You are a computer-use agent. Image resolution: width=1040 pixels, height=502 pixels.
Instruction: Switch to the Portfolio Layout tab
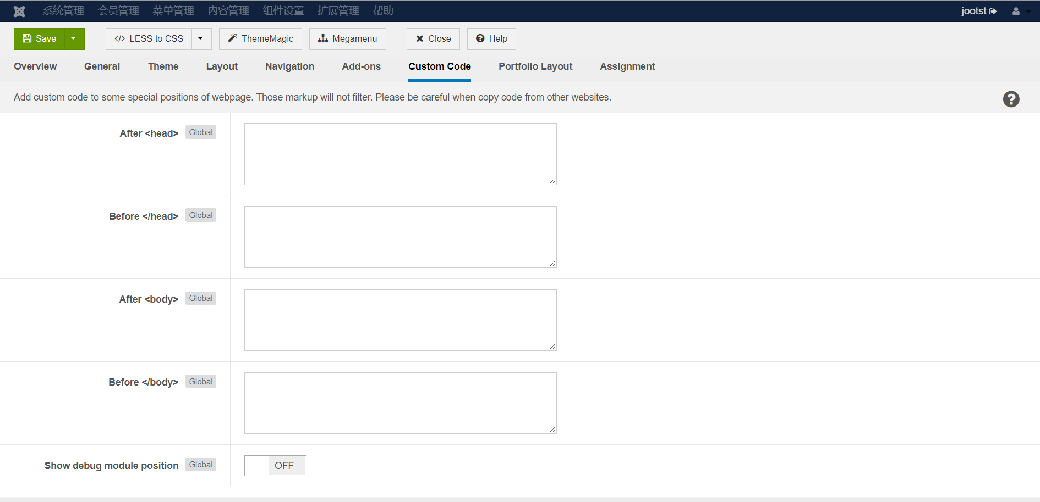pos(535,66)
